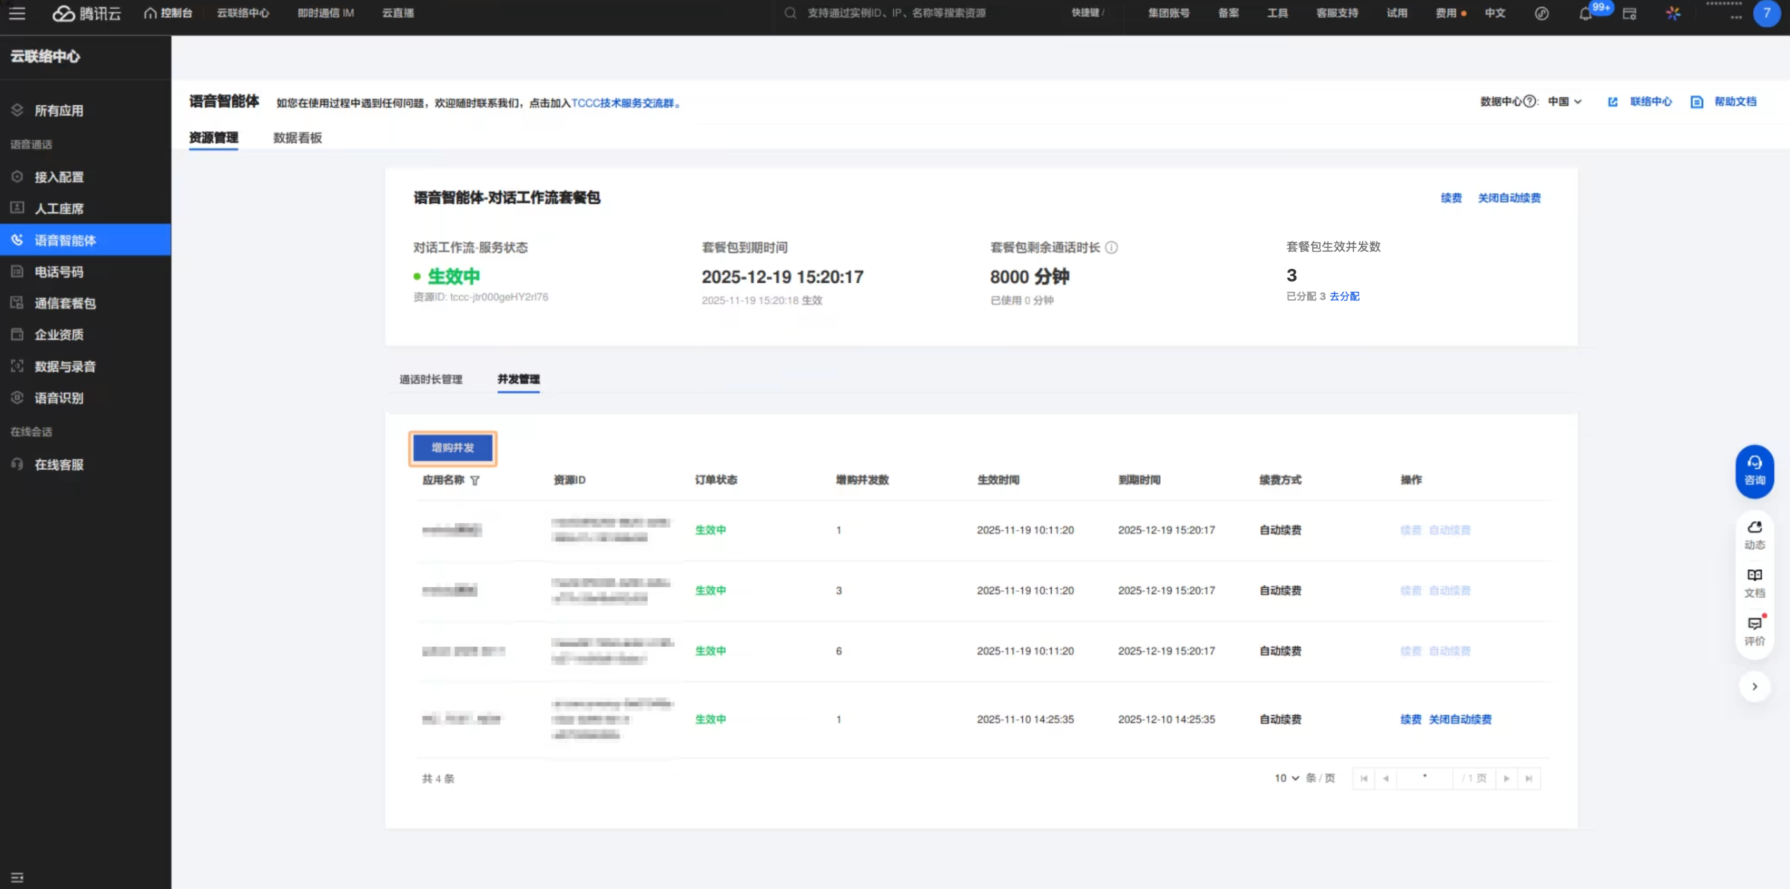The image size is (1790, 889).
Task: Click the help icon beside 数据中心
Action: pos(1529,101)
